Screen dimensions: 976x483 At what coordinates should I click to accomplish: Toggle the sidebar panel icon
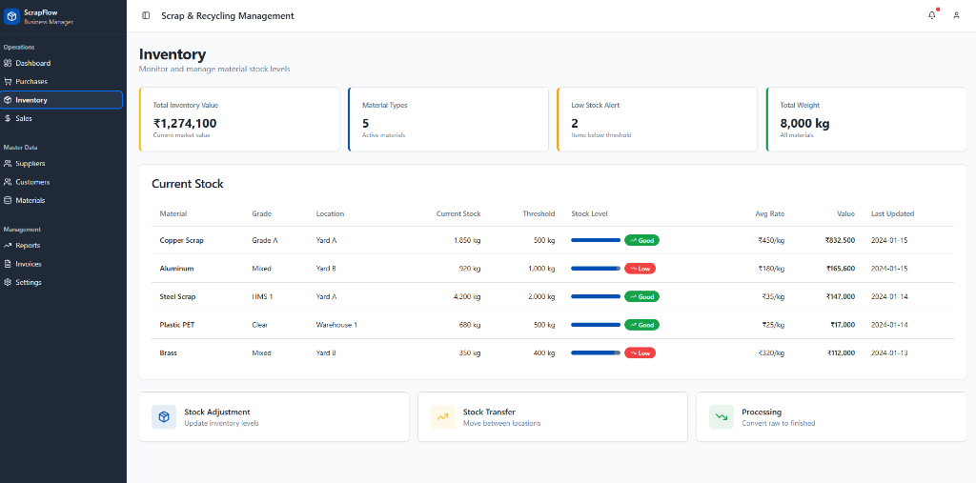[x=146, y=15]
